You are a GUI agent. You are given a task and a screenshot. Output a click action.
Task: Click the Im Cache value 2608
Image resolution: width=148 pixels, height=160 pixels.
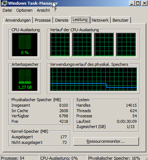coord(64,111)
